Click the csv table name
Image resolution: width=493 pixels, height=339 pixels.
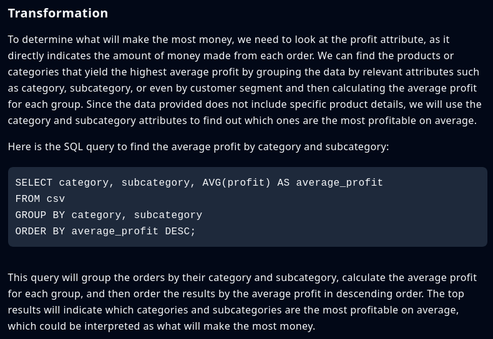click(x=56, y=199)
